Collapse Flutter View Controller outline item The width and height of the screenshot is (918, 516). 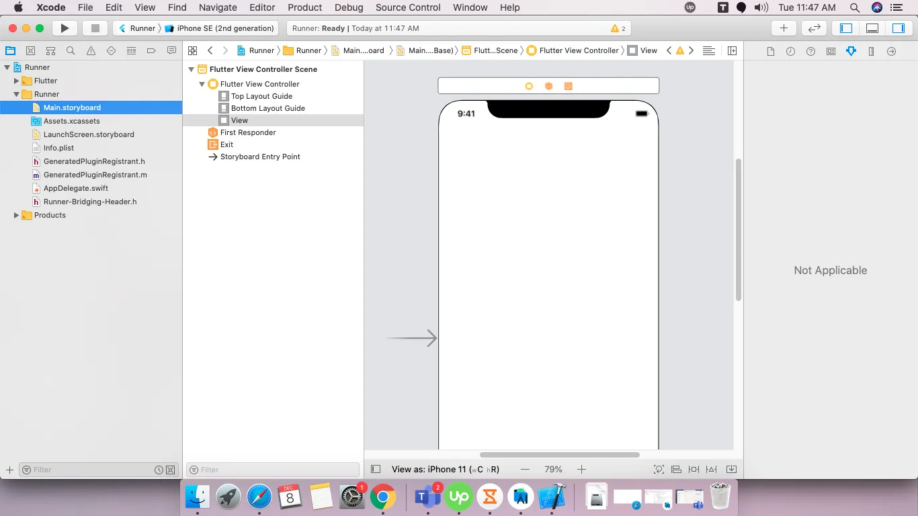(202, 84)
